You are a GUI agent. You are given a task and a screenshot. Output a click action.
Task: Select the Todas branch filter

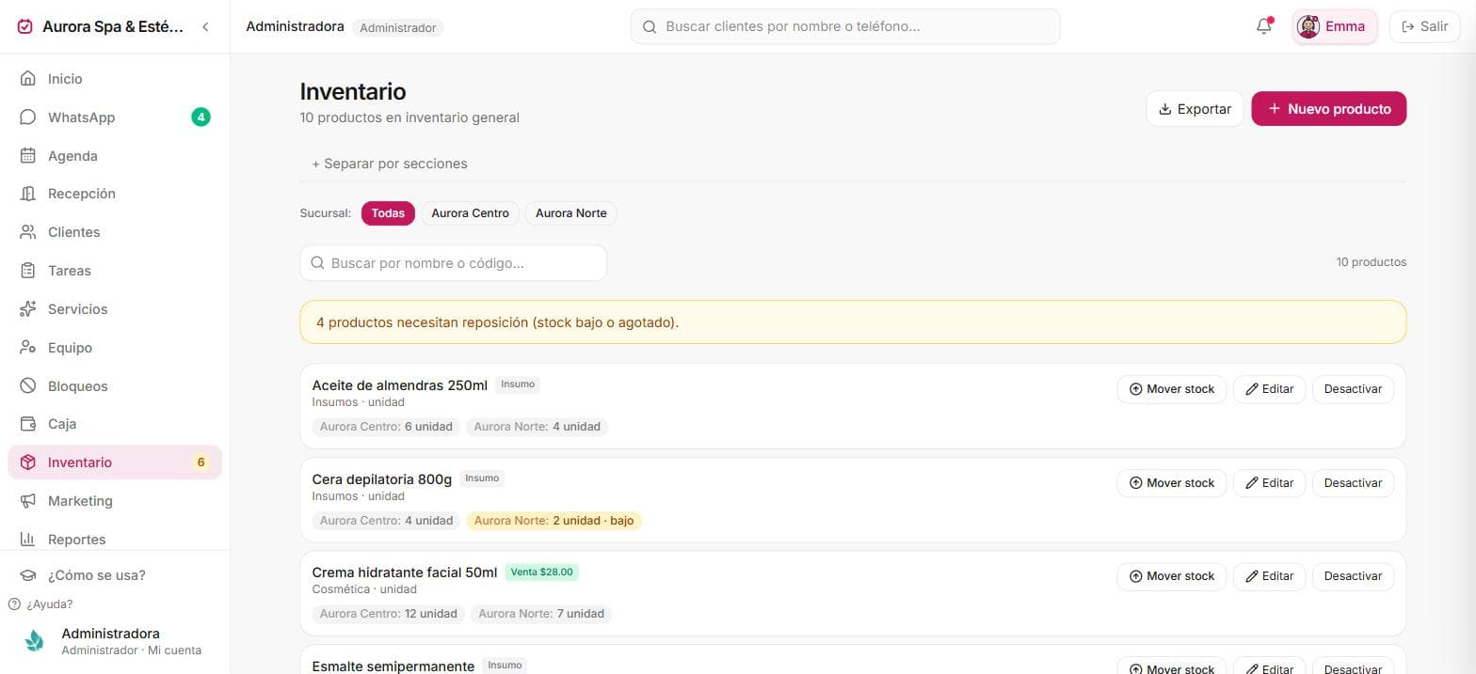(x=388, y=213)
